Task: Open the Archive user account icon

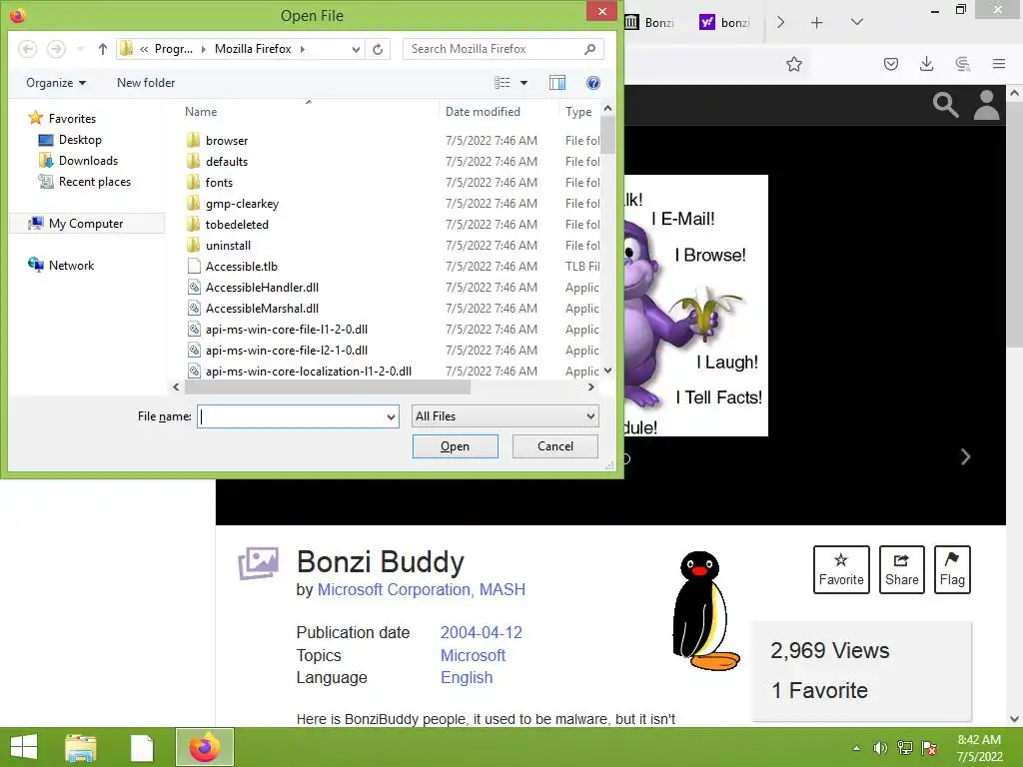Action: (x=986, y=104)
